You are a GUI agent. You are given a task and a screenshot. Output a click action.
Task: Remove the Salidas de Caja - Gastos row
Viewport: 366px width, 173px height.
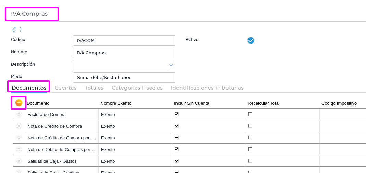(x=19, y=161)
